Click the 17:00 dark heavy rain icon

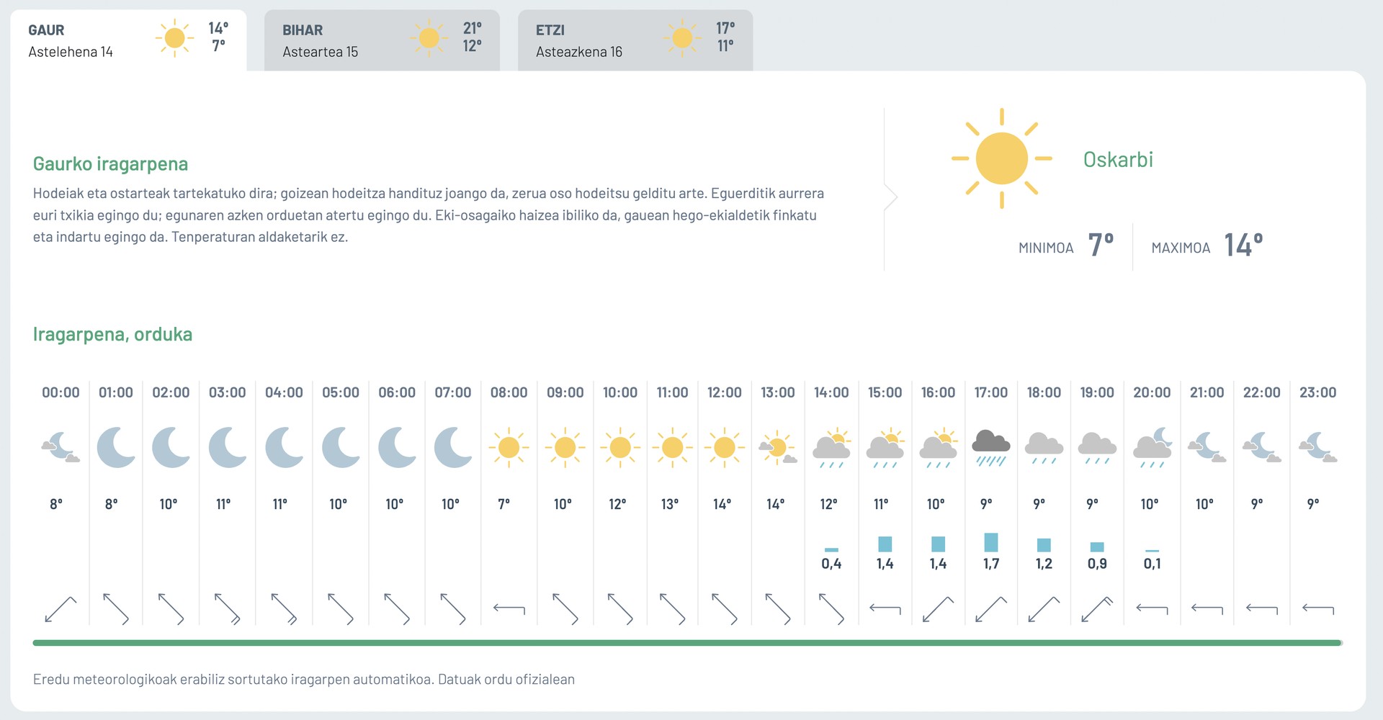[991, 448]
